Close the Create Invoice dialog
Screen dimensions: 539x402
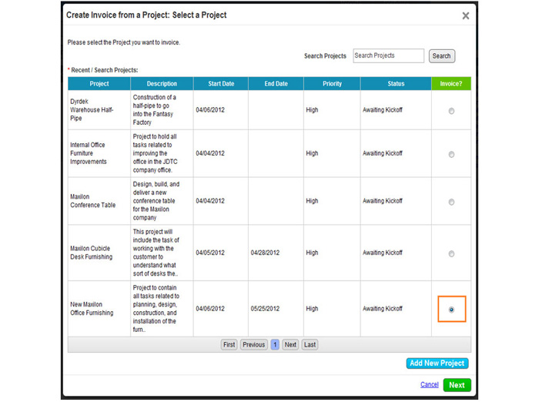pos(465,16)
